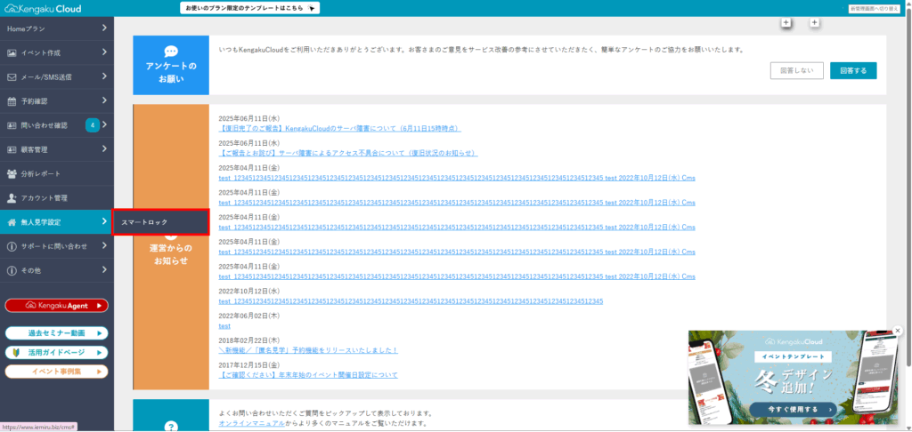Click the card icon beside 問い合わせ確認

(12, 125)
